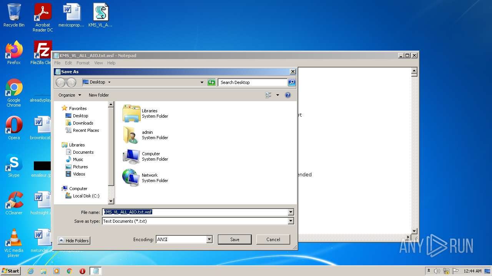Open Notepad Help menu
Viewport: 492px width, 276px height.
click(x=111, y=63)
